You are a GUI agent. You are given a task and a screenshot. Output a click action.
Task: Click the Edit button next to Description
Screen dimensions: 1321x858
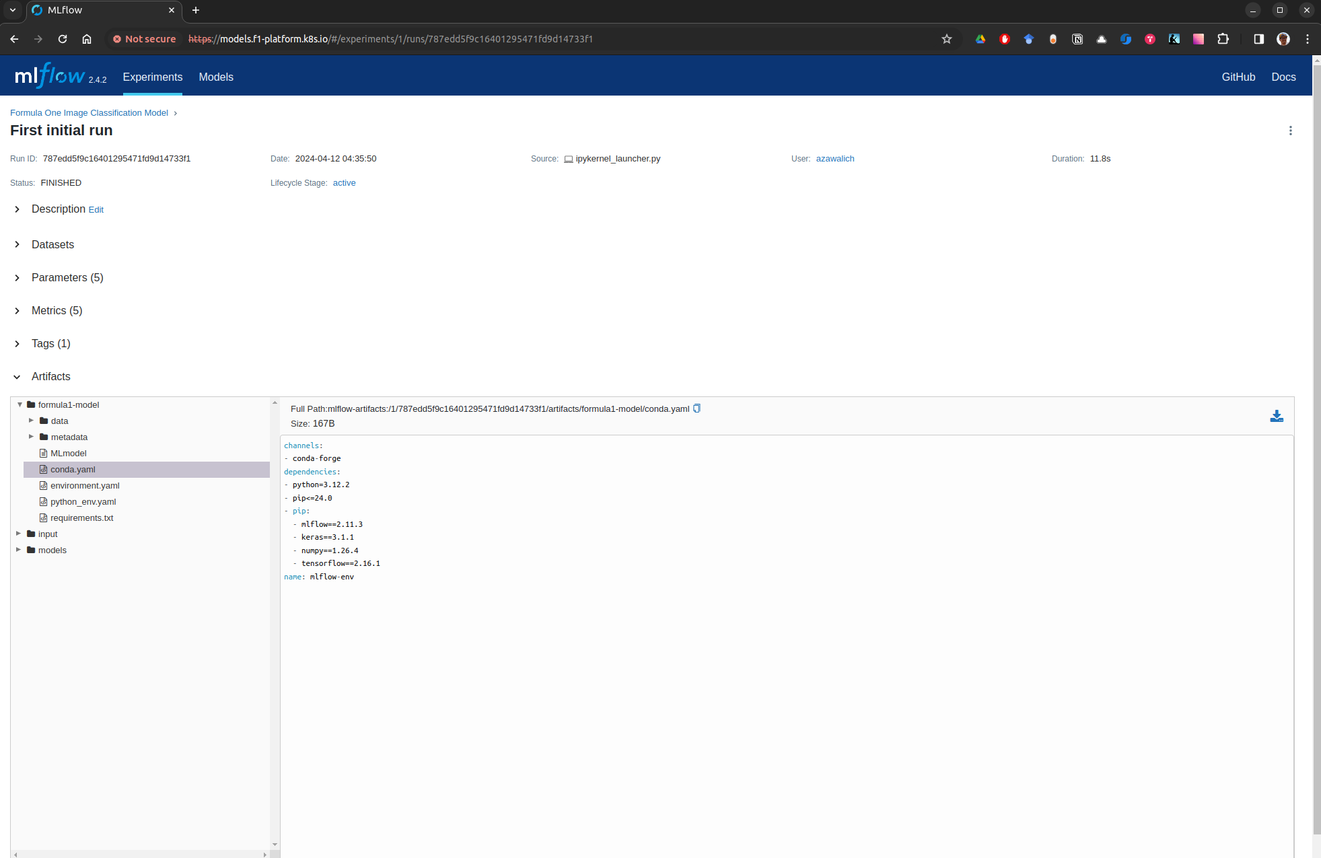point(96,209)
